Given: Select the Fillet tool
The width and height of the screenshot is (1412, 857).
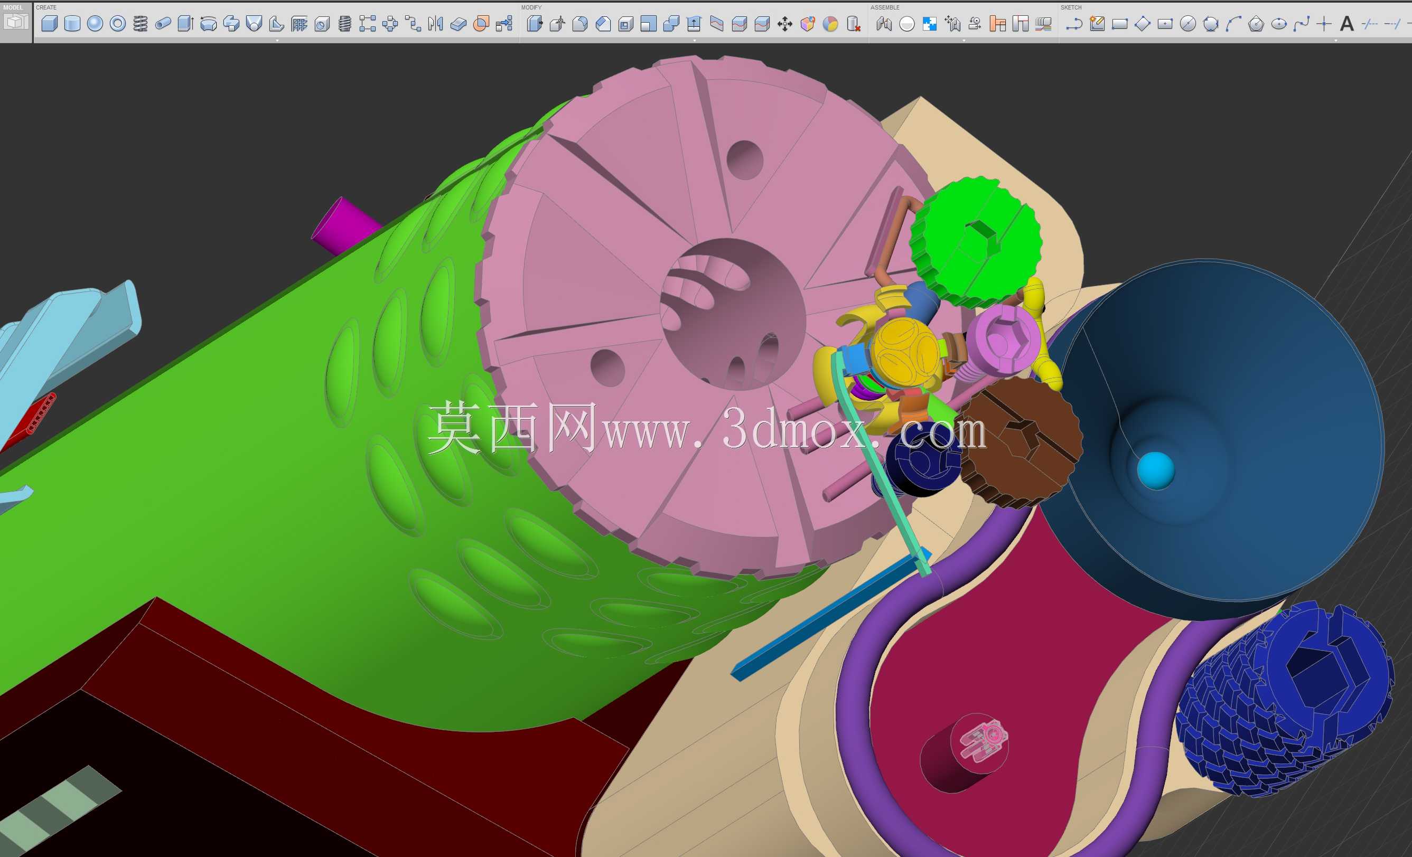Looking at the screenshot, I should point(580,23).
